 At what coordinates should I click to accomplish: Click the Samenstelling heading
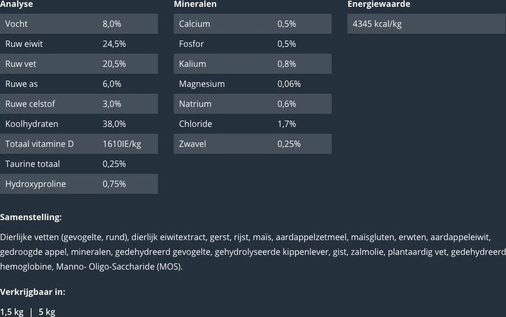click(31, 217)
